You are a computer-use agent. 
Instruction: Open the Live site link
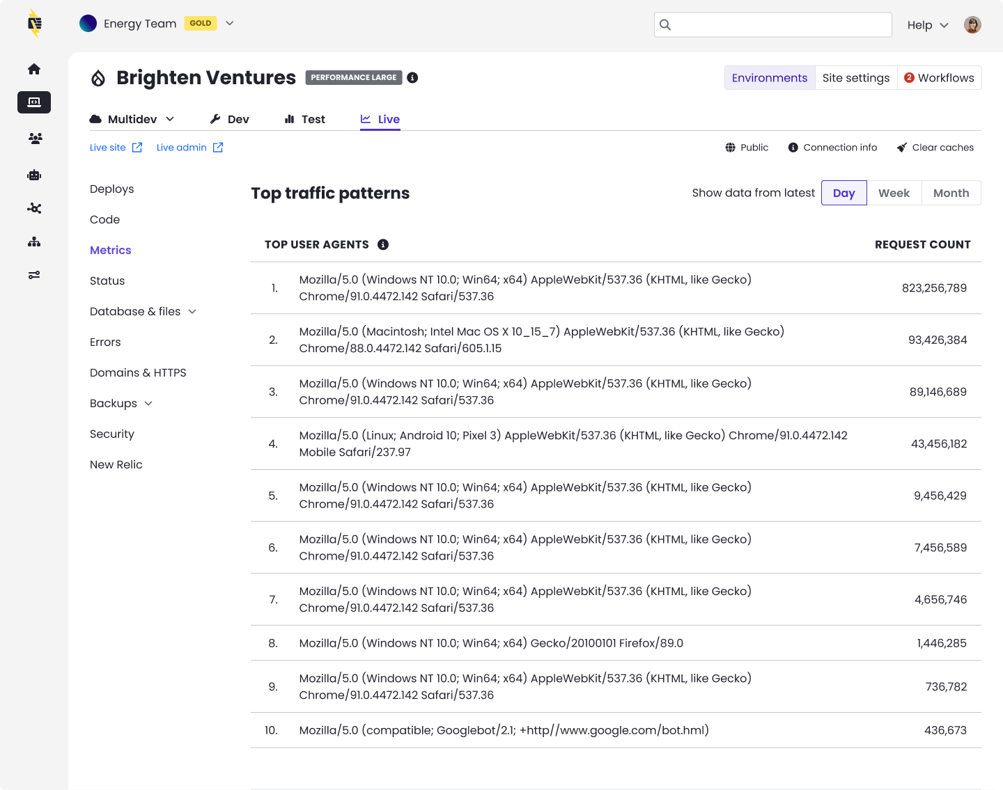click(x=108, y=148)
